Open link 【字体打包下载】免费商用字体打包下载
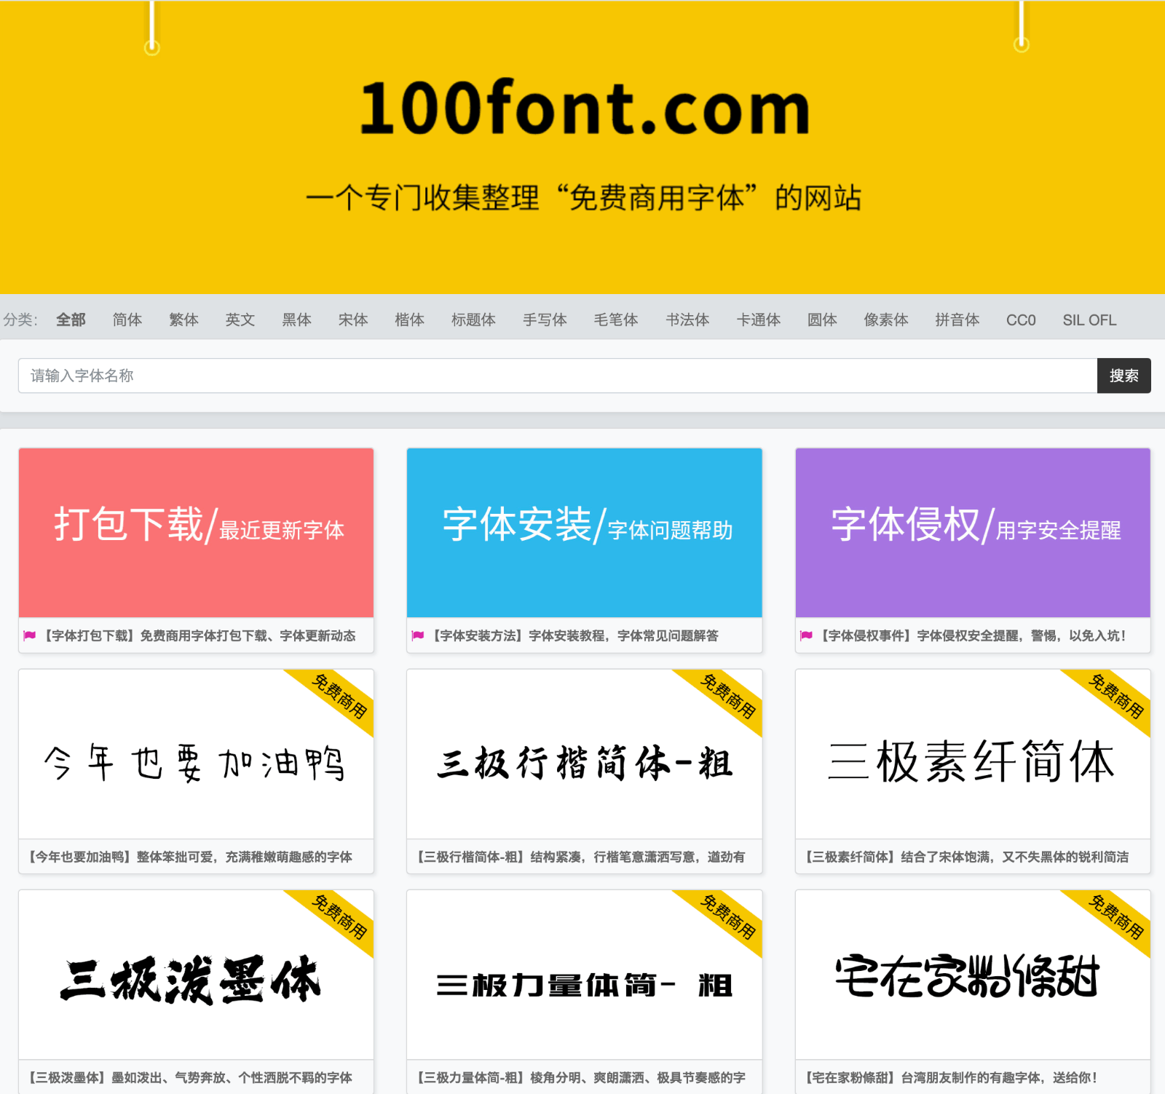Screen dimensions: 1165x1094 (x=200, y=635)
